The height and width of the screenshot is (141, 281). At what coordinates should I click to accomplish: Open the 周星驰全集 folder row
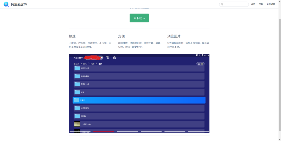(x=139, y=76)
